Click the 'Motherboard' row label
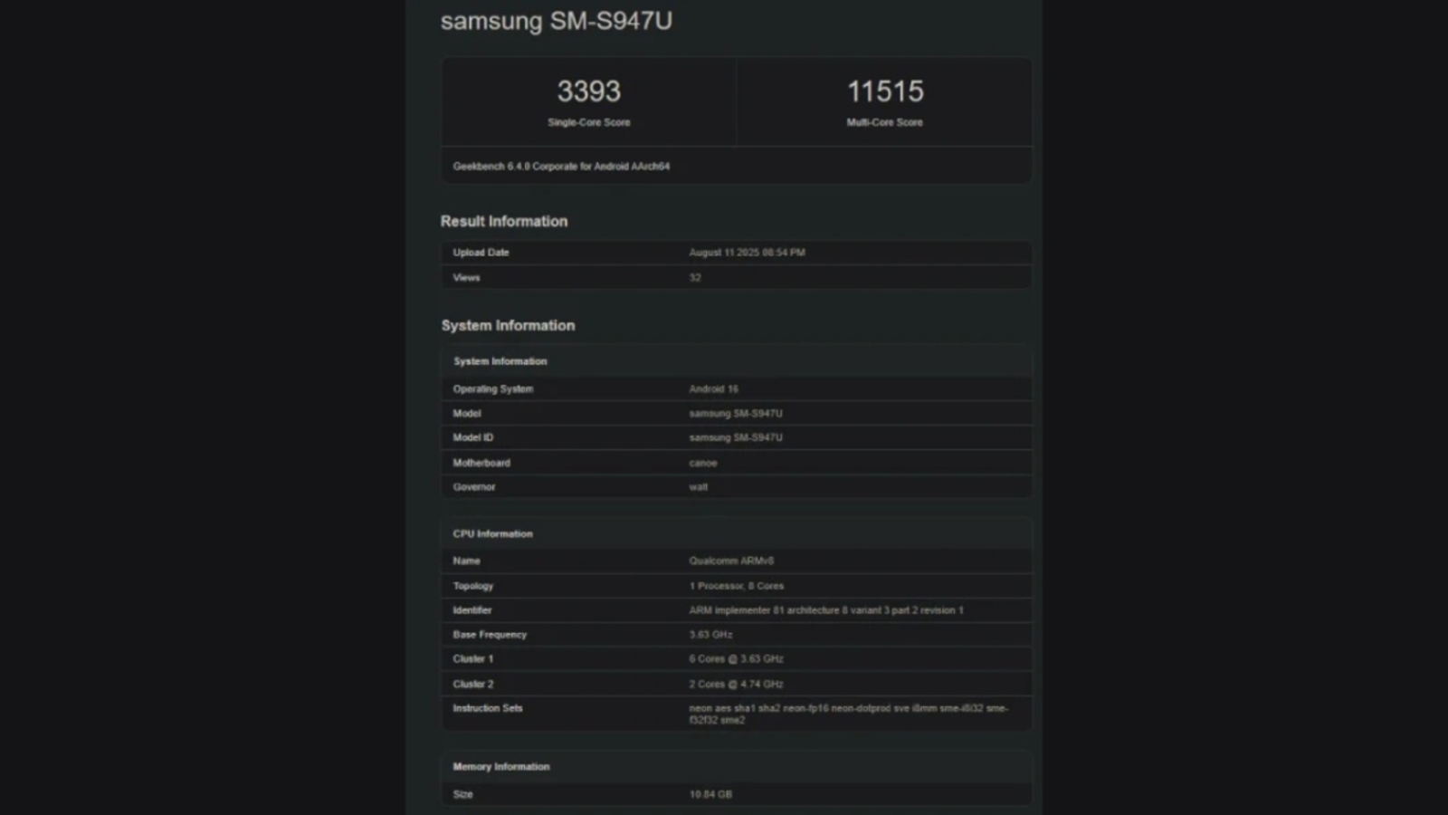The height and width of the screenshot is (815, 1448). (481, 463)
